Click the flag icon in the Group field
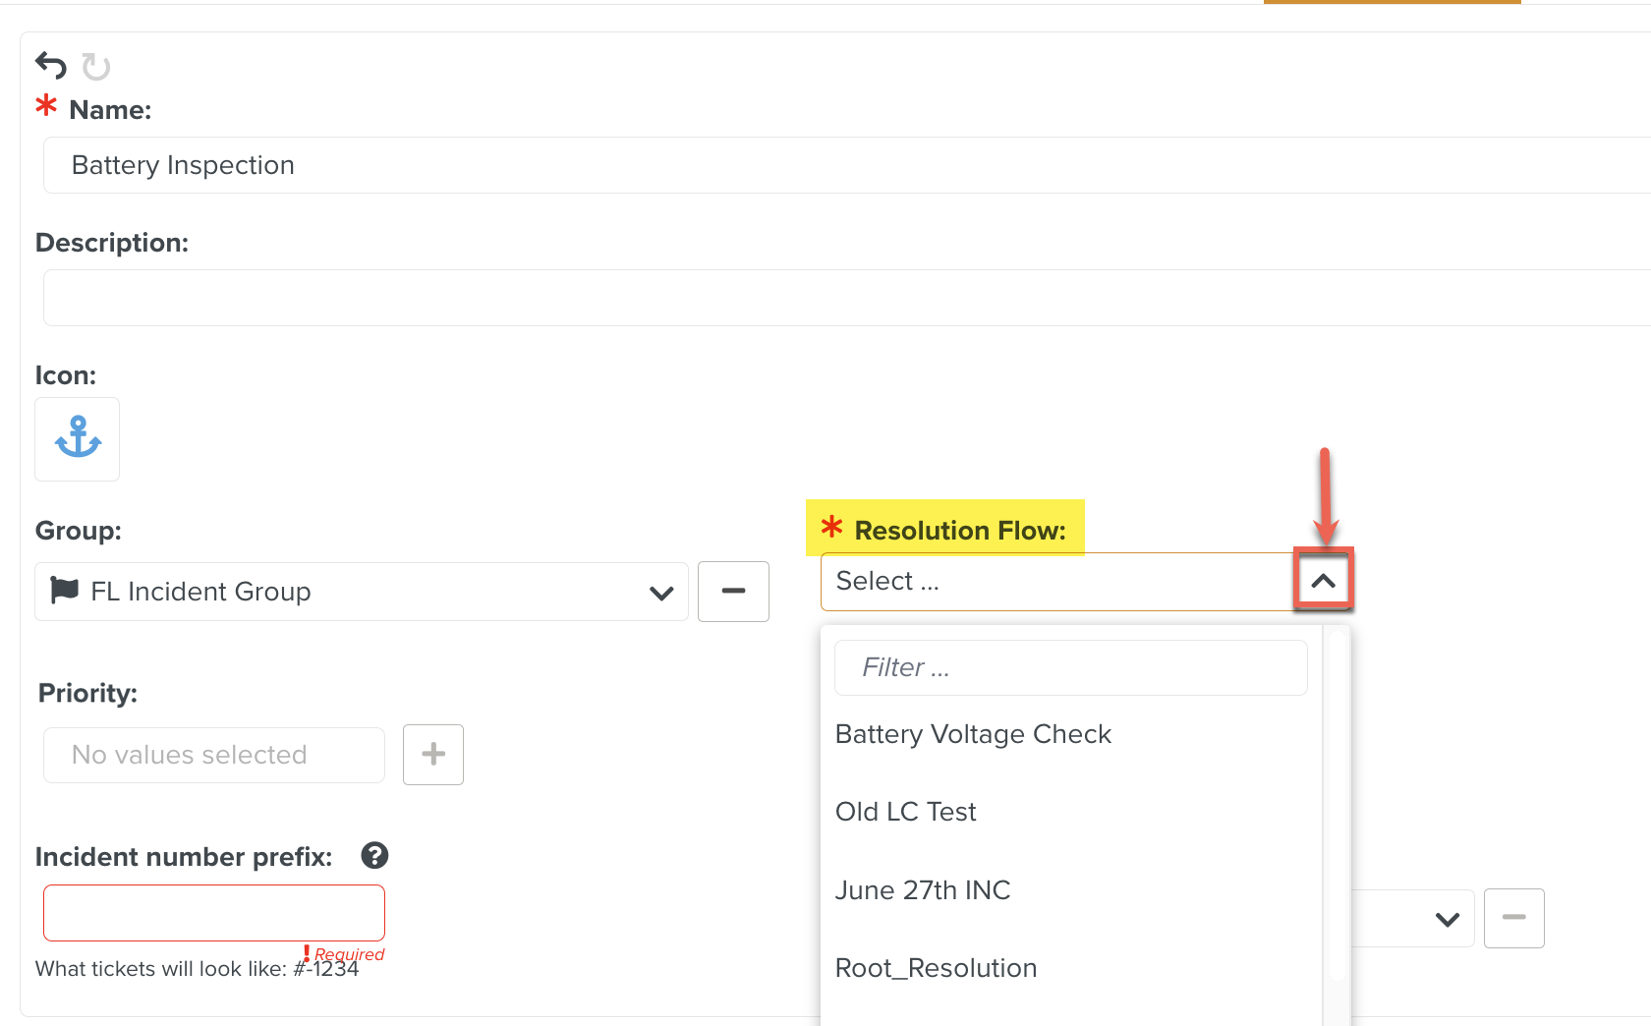Image resolution: width=1651 pixels, height=1026 pixels. point(63,591)
